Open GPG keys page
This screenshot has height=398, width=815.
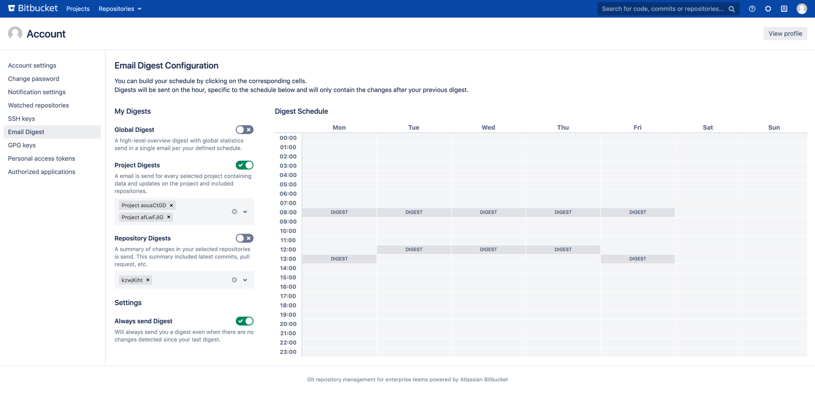coord(22,145)
